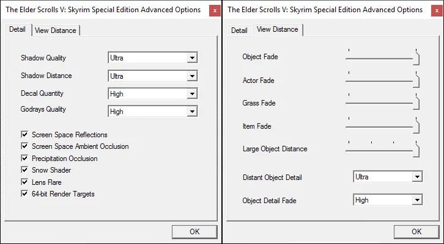Toggle Screen Space Reflections checkbox

tap(25, 134)
